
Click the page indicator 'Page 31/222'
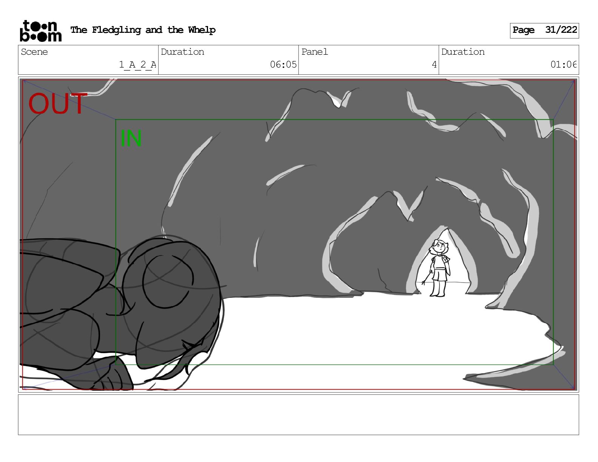pos(544,30)
